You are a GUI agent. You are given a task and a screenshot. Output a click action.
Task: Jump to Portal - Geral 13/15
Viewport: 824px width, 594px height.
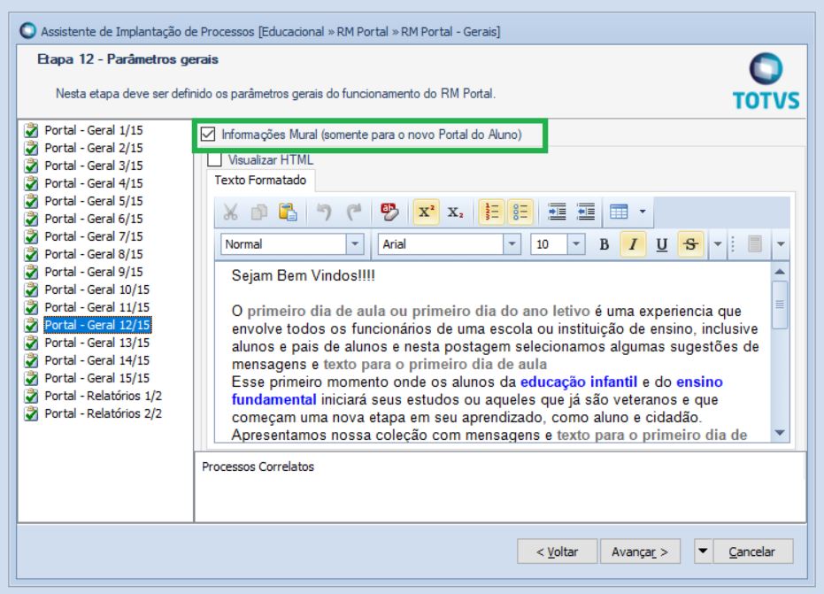[x=96, y=343]
